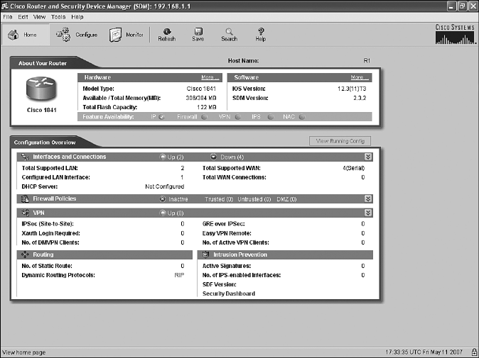The width and height of the screenshot is (479, 358).
Task: Click the Firewall Policies icon
Action: click(x=25, y=199)
